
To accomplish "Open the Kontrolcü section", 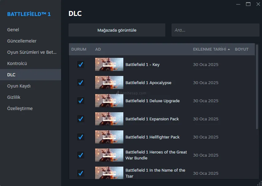I will tap(17, 63).
